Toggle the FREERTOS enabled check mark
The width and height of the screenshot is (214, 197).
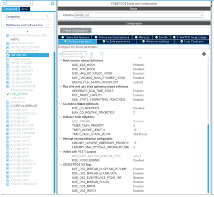pyautogui.click(x=8, y=55)
